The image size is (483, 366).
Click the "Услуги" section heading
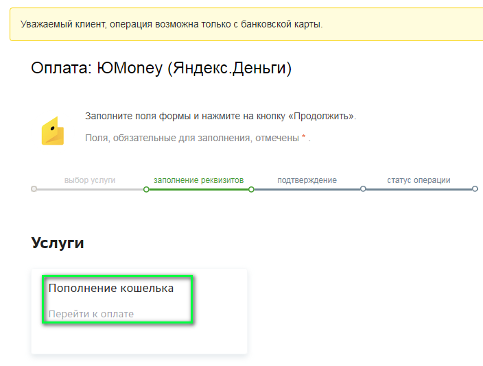[x=58, y=243]
